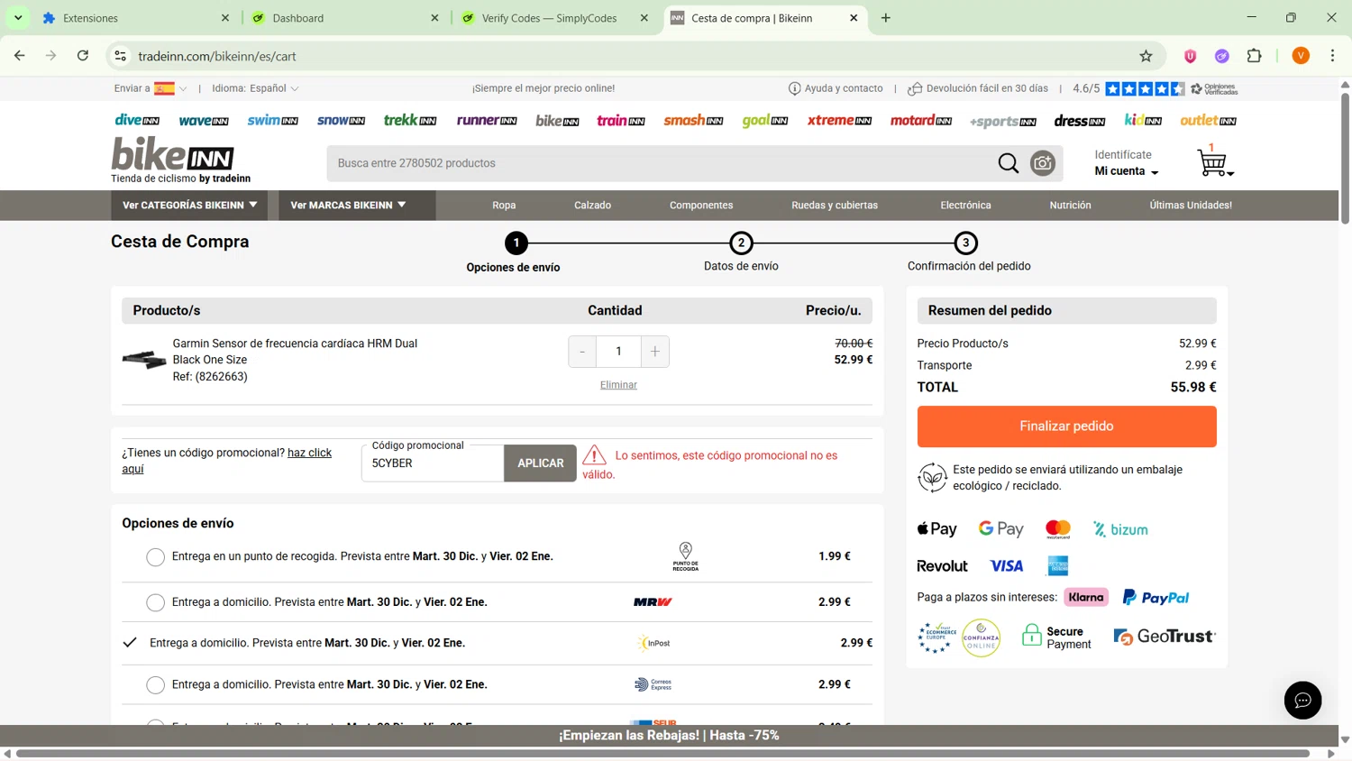The image size is (1352, 761).
Task: Click Finalizar pedido button
Action: click(1066, 426)
